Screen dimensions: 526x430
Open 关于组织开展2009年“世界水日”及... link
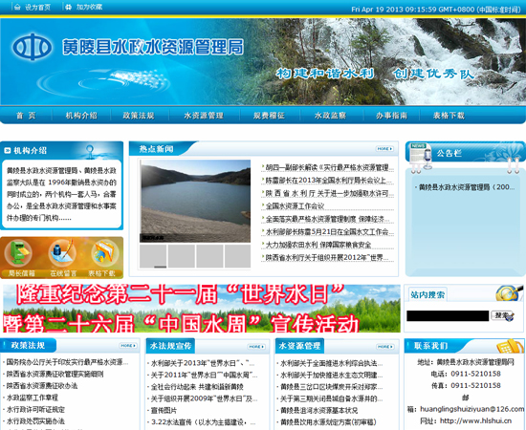204,398
